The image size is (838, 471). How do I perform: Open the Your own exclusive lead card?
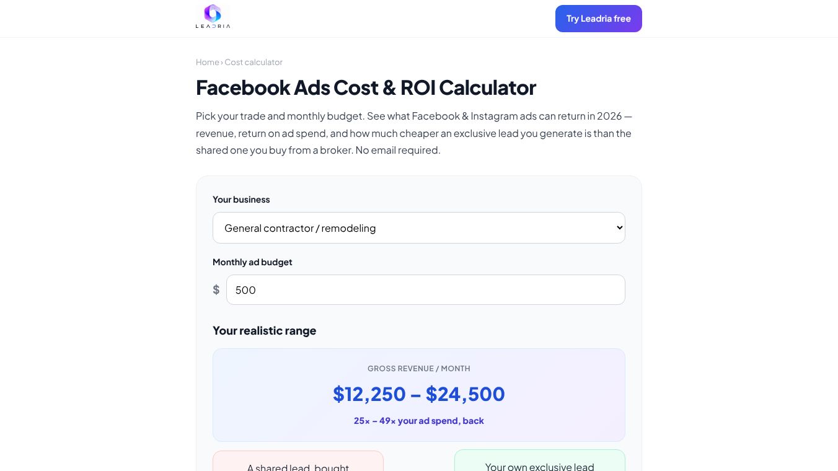click(540, 460)
